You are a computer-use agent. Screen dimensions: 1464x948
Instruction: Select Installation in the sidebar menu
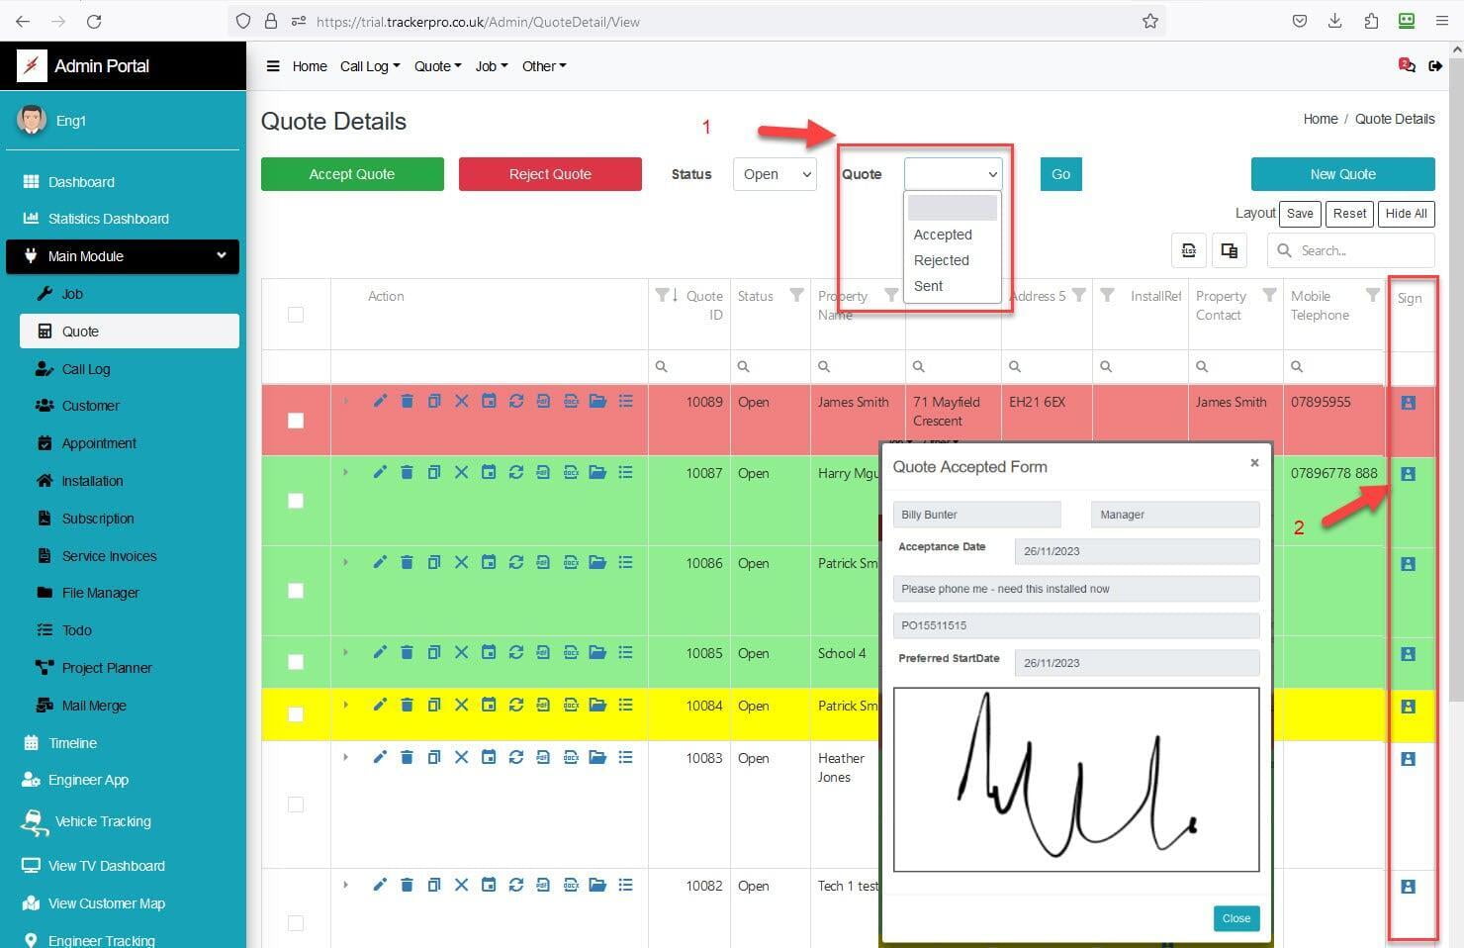coord(92,481)
